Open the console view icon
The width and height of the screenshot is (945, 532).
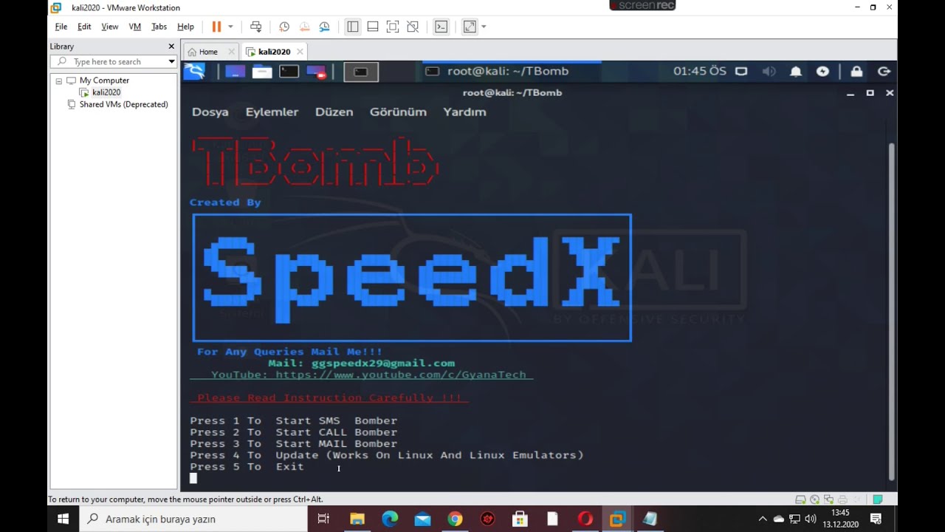coord(441,27)
